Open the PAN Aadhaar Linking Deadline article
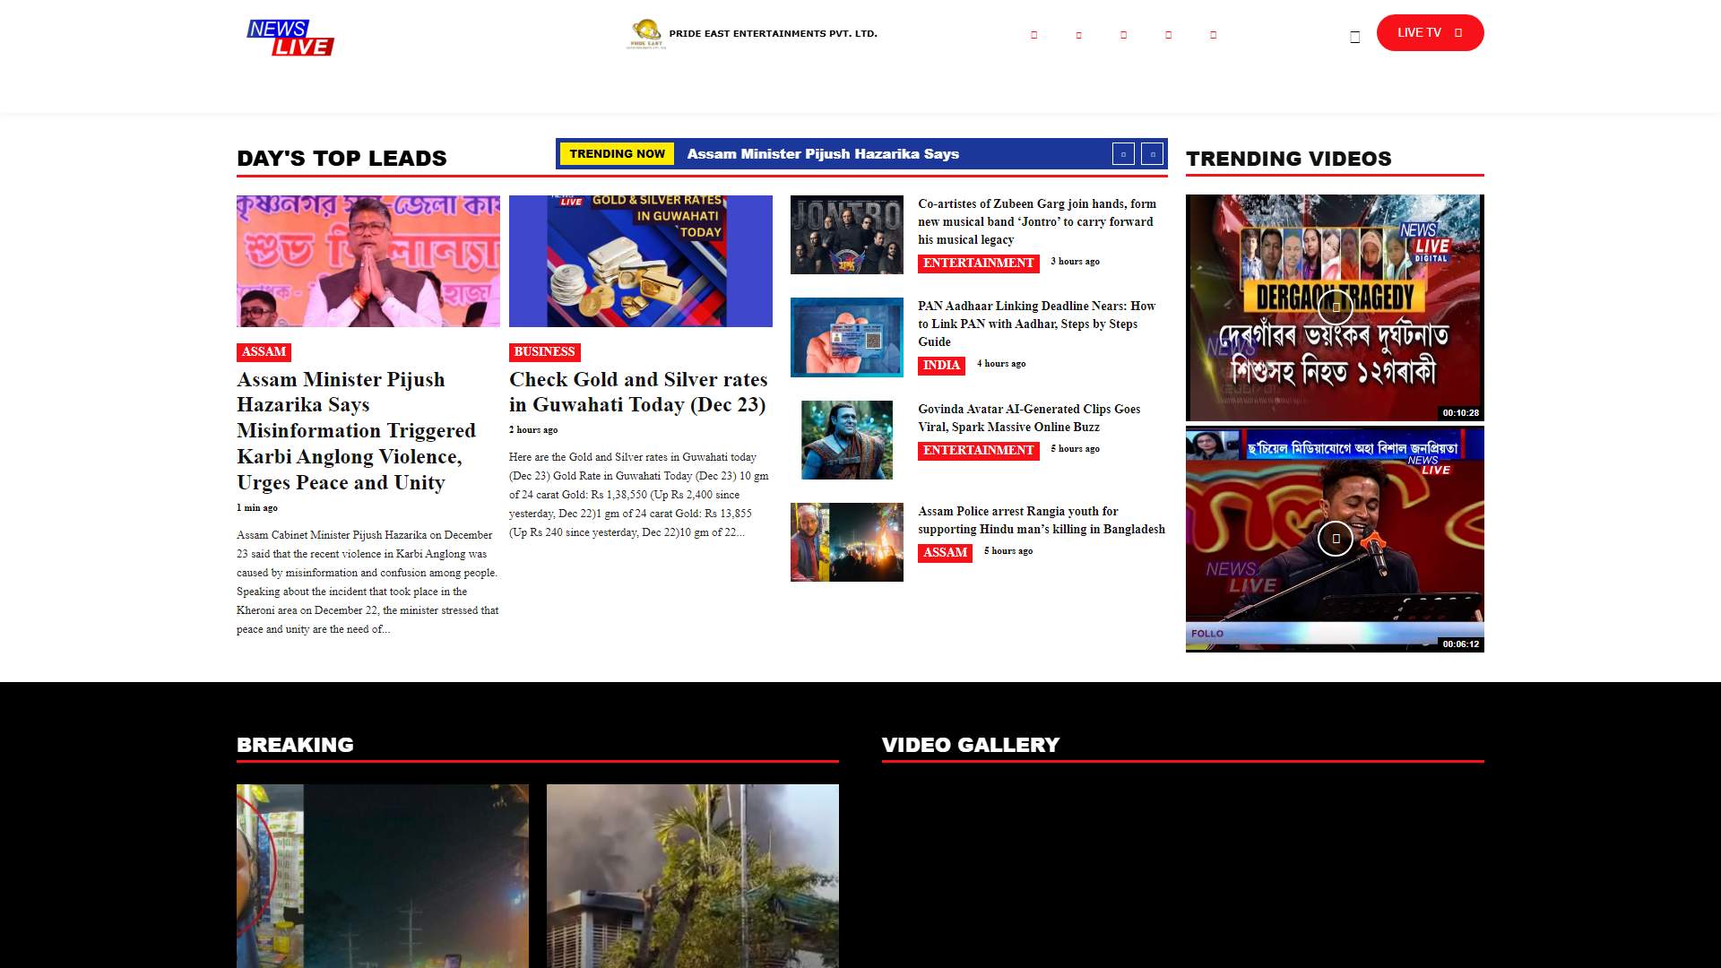Viewport: 1721px width, 968px height. tap(1035, 324)
